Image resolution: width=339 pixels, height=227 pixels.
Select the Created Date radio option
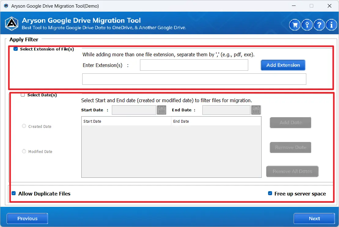[24, 126]
